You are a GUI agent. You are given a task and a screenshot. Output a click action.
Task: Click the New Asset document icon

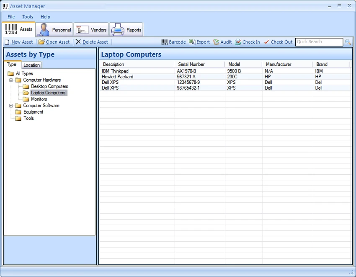point(7,42)
